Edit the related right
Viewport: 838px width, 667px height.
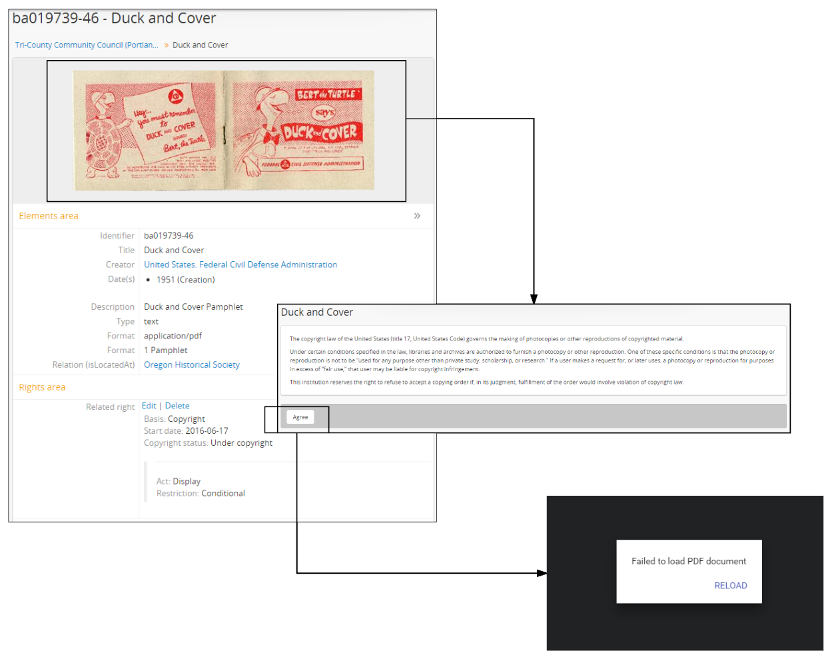pyautogui.click(x=149, y=406)
